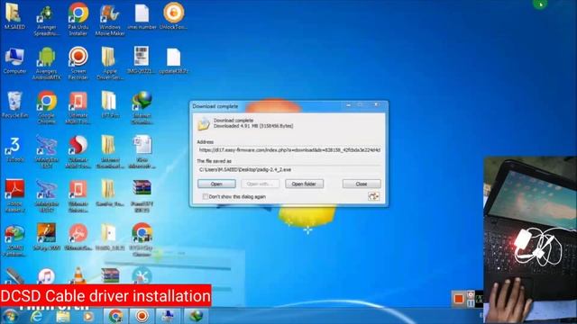Open the WinRAR archive icon in the fifth row
The image size is (577, 324).
tap(142, 196)
